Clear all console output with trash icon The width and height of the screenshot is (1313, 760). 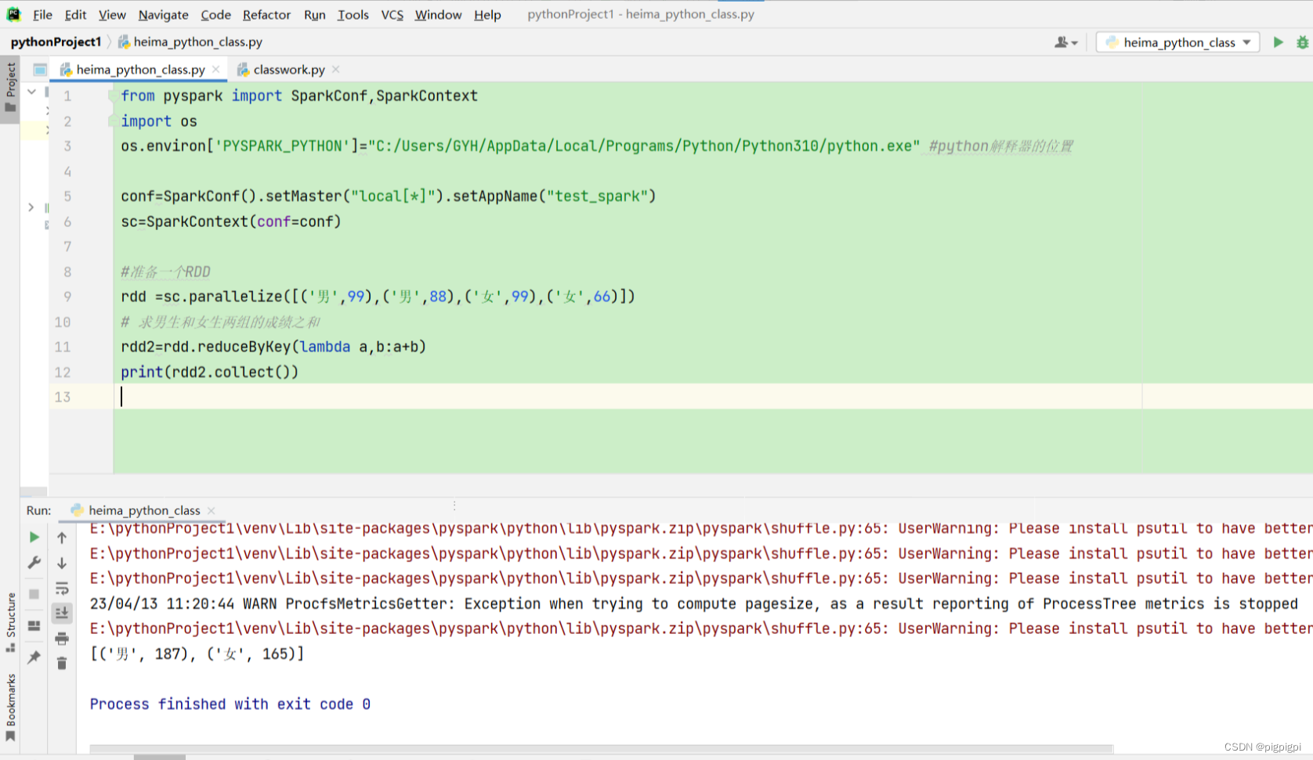click(62, 664)
